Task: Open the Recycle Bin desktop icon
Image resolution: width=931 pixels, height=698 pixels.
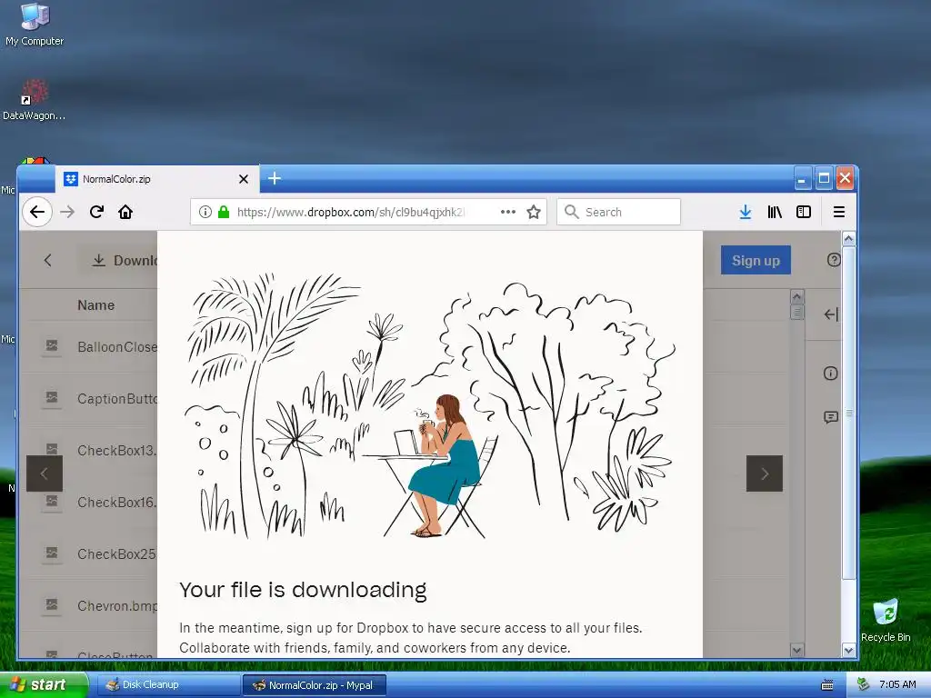Action: 886,620
